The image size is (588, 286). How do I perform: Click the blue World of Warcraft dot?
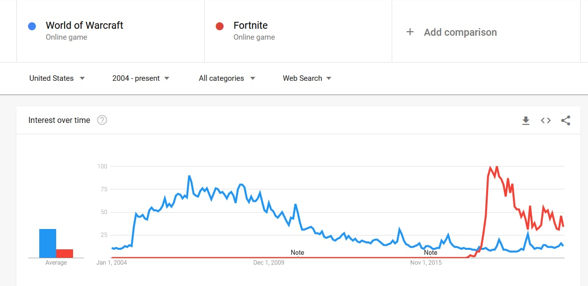pyautogui.click(x=32, y=26)
